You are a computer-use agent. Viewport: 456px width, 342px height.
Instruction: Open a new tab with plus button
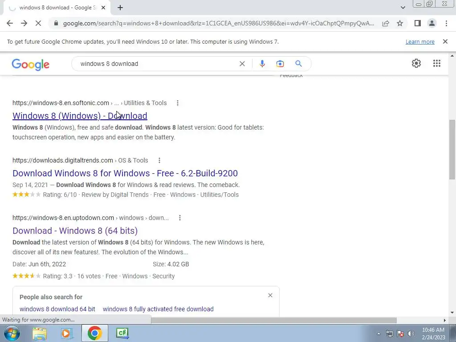coord(120,8)
